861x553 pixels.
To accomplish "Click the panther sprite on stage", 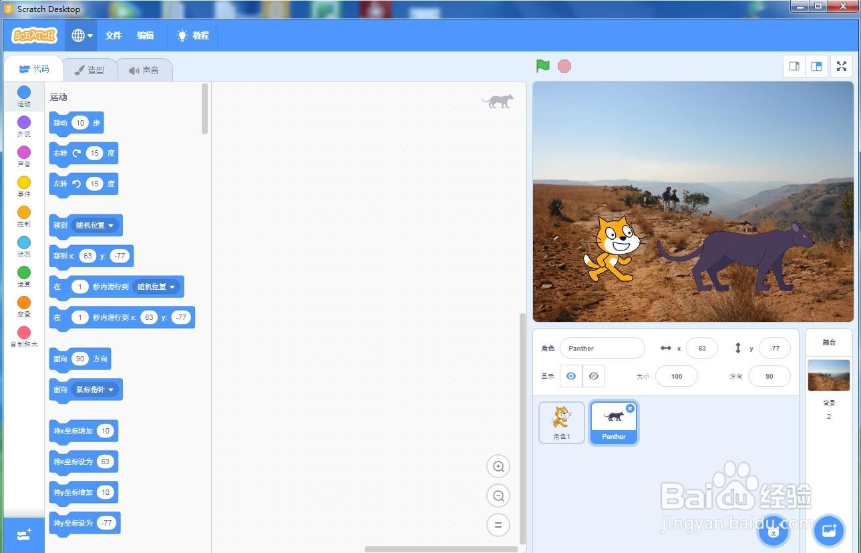I will tap(735, 257).
